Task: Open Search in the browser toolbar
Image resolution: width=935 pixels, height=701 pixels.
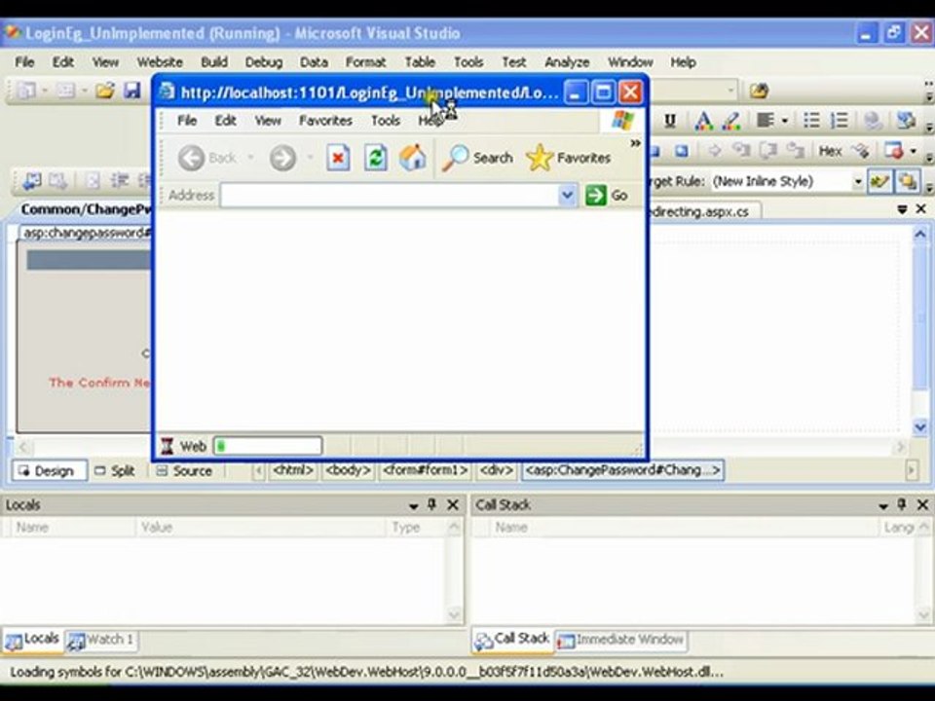Action: click(x=477, y=158)
